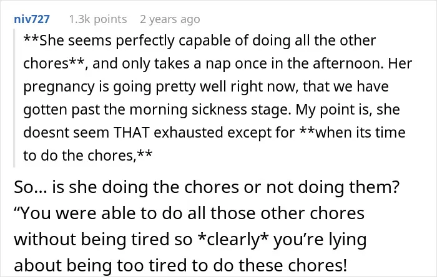Image resolution: width=437 pixels, height=277 pixels.
Task: Click the capitalized word THAT in the quote
Action: (x=132, y=133)
